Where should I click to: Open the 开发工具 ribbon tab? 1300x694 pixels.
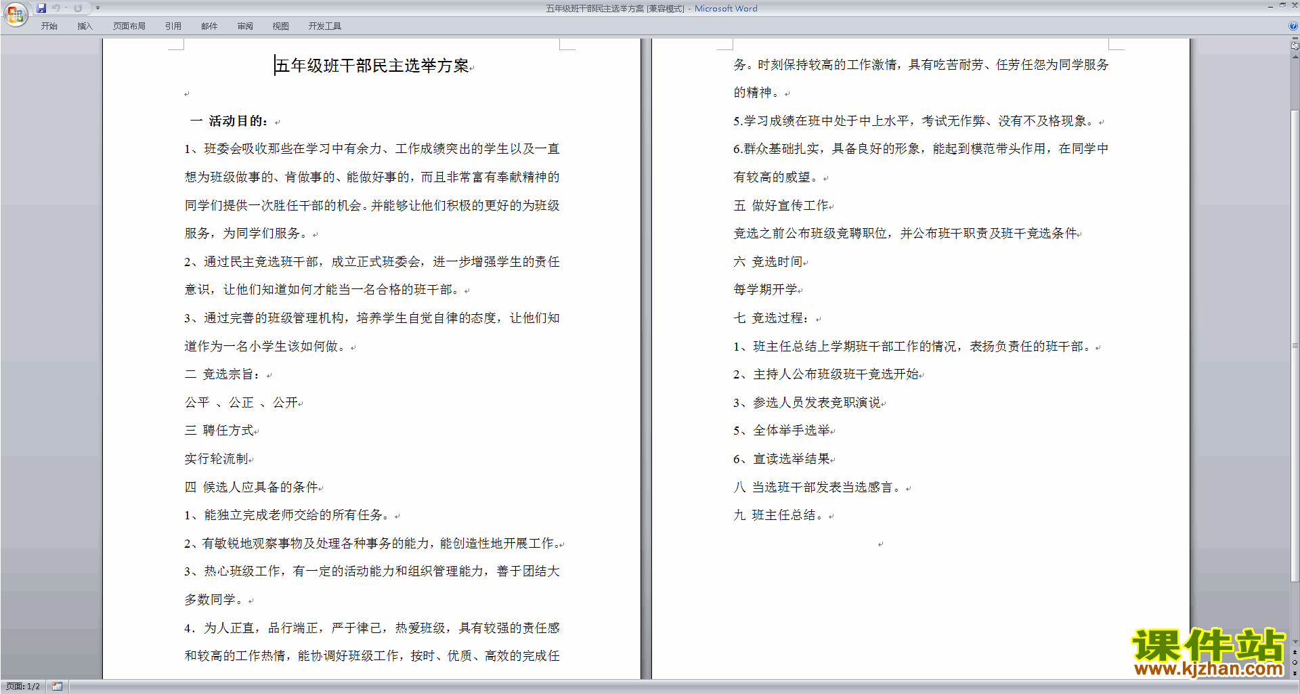click(x=324, y=26)
